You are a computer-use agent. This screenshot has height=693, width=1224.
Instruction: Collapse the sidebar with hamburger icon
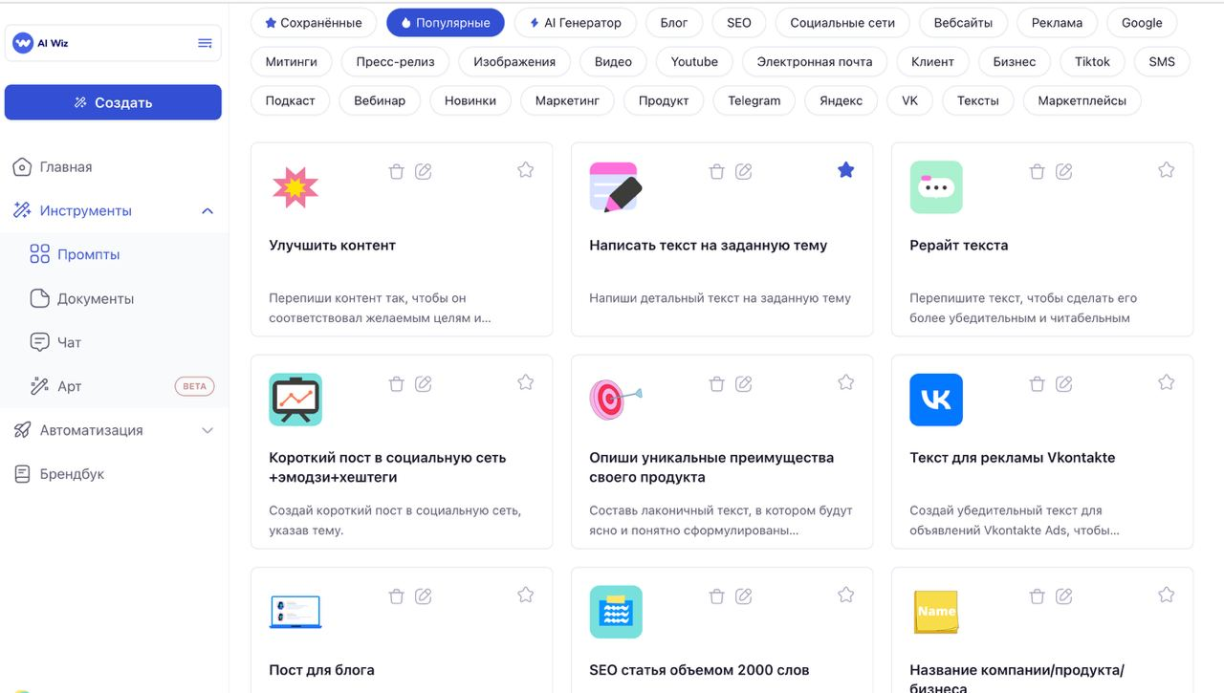coord(202,42)
